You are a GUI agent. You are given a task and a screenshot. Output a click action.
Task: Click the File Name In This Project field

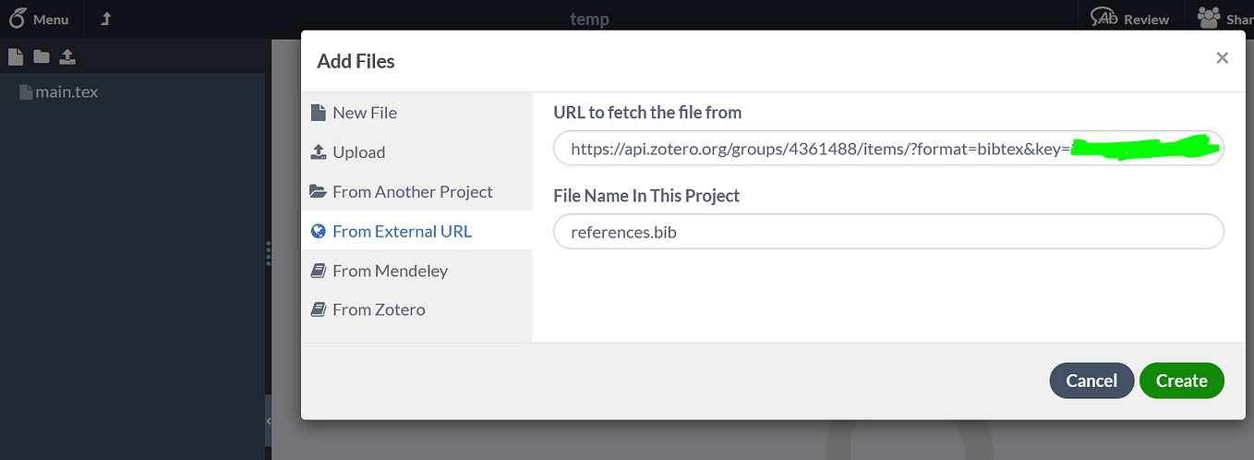(x=887, y=232)
